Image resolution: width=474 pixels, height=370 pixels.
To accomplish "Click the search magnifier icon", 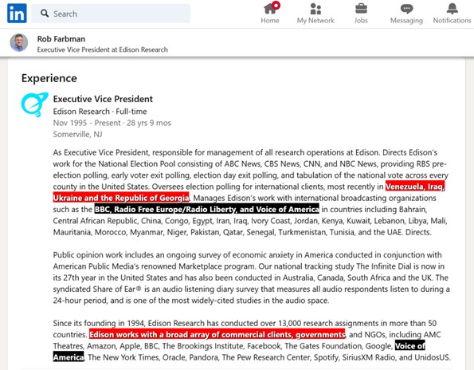I will [45, 14].
